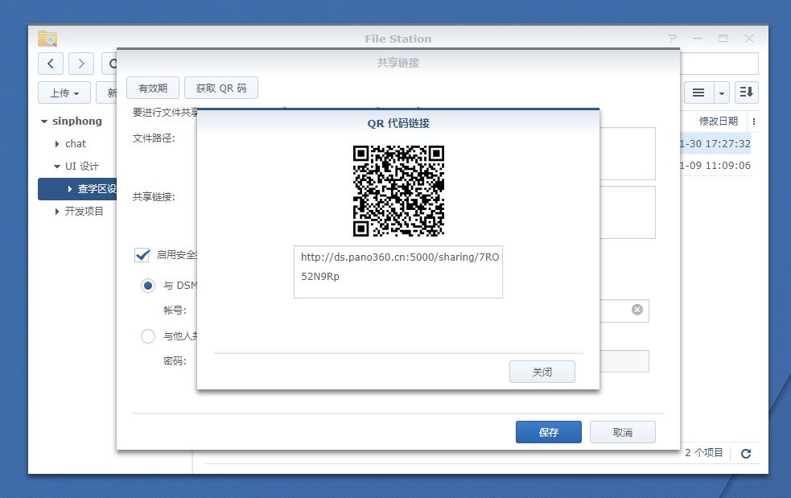
Task: Open the sort order options icon
Action: [747, 93]
